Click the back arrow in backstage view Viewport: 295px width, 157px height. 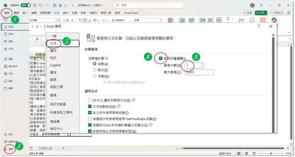[x=6, y=19]
